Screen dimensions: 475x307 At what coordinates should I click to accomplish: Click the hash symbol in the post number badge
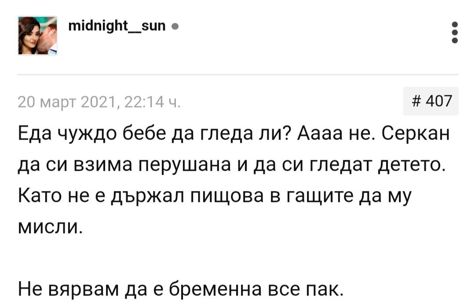[x=416, y=101]
